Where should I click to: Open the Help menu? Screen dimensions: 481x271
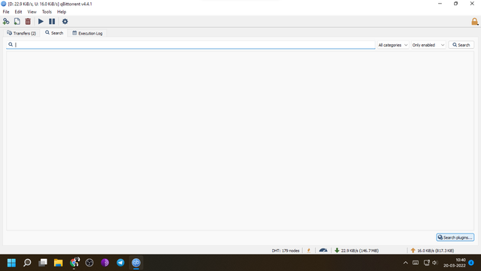pos(62,12)
